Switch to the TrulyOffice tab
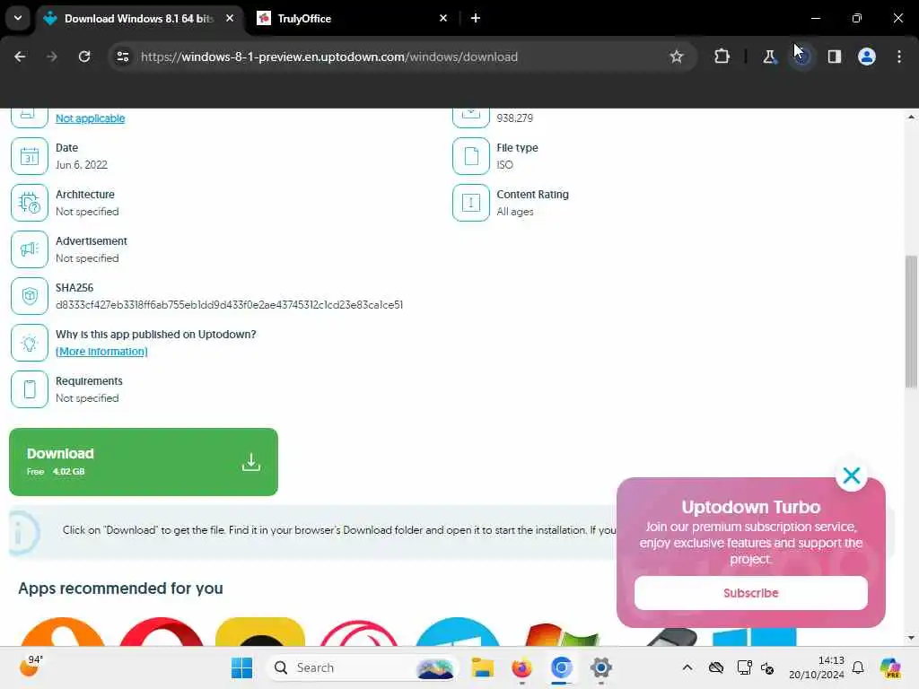Viewport: 919px width, 689px height. 347,19
